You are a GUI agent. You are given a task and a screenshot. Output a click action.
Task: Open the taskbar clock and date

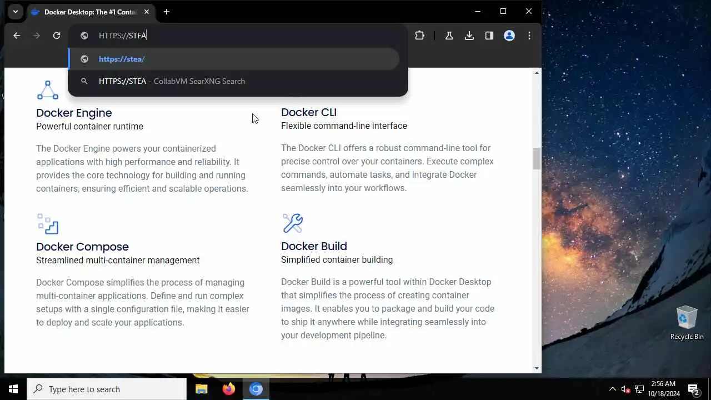coord(663,389)
